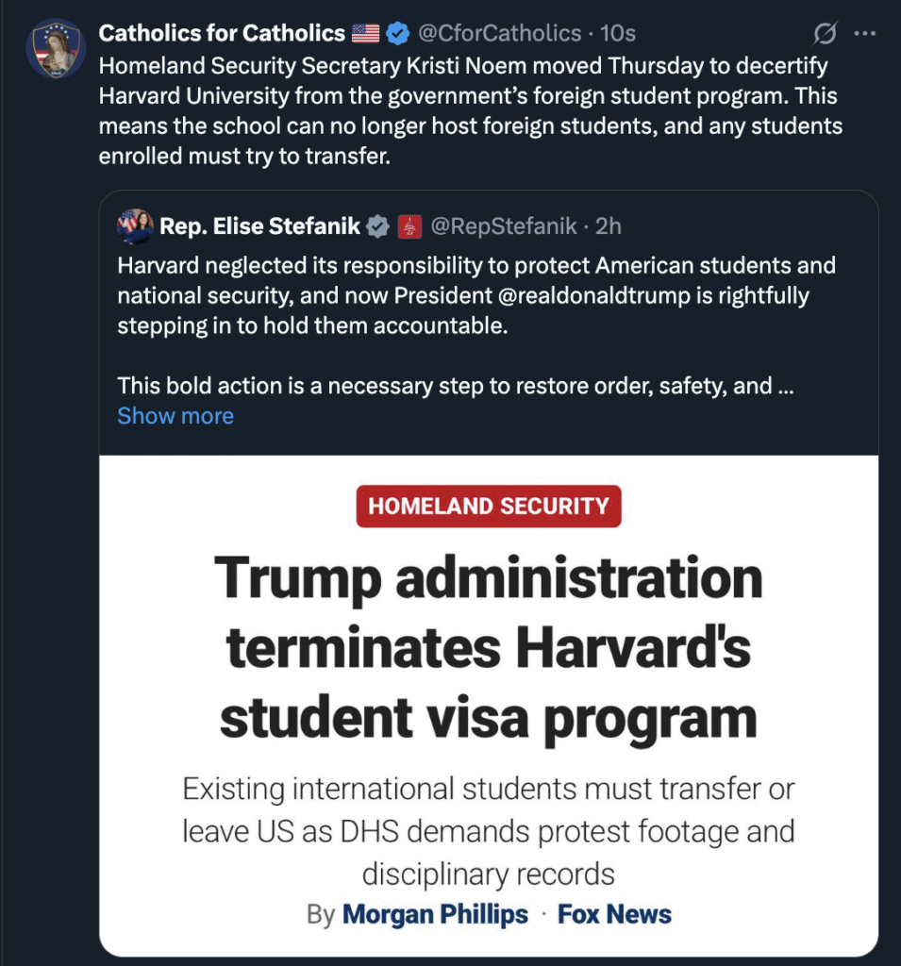
Task: Open Catholics for Catholics profile avatar
Action: [x=56, y=48]
